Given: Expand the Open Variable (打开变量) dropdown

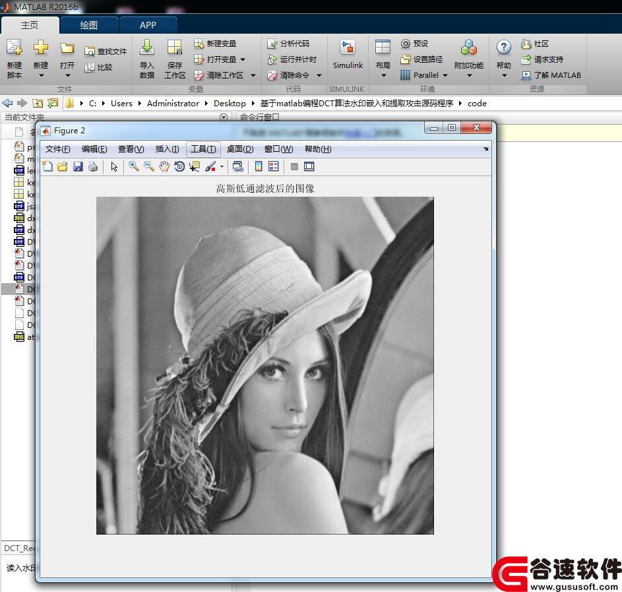Looking at the screenshot, I should 243,59.
